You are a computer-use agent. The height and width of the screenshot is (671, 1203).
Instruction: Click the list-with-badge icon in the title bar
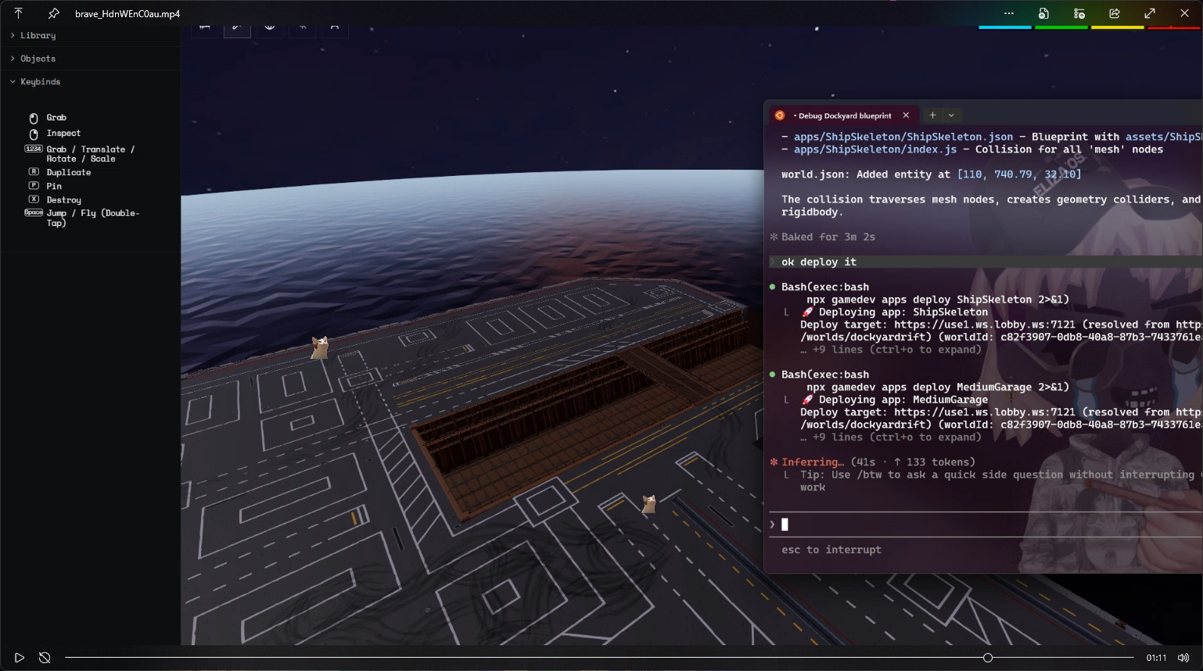1079,13
